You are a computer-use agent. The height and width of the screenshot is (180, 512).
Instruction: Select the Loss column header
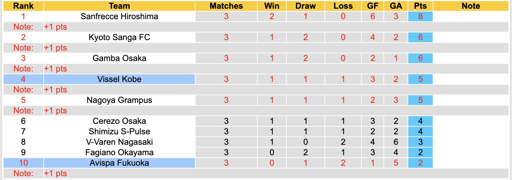pos(343,6)
